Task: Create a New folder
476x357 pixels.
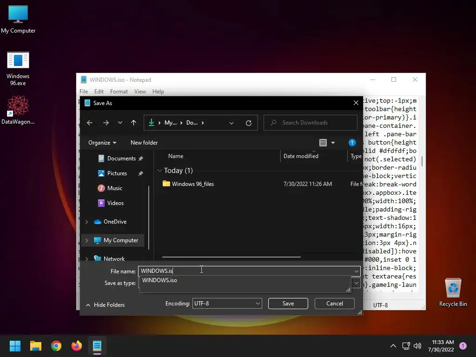Action: click(144, 143)
